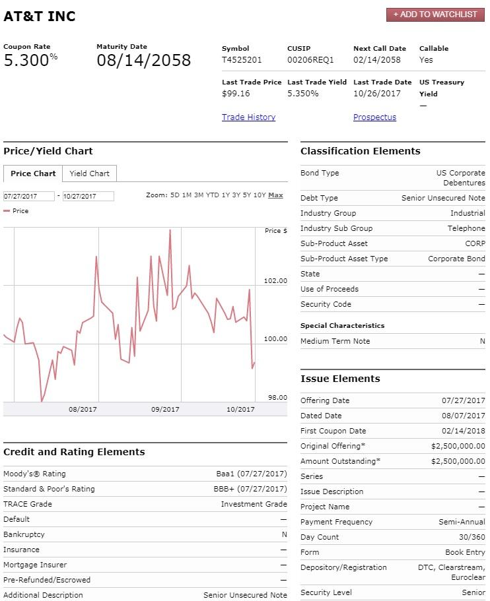Click the Dated Date value 08/07/2017
The image size is (490, 601).
[x=463, y=416]
